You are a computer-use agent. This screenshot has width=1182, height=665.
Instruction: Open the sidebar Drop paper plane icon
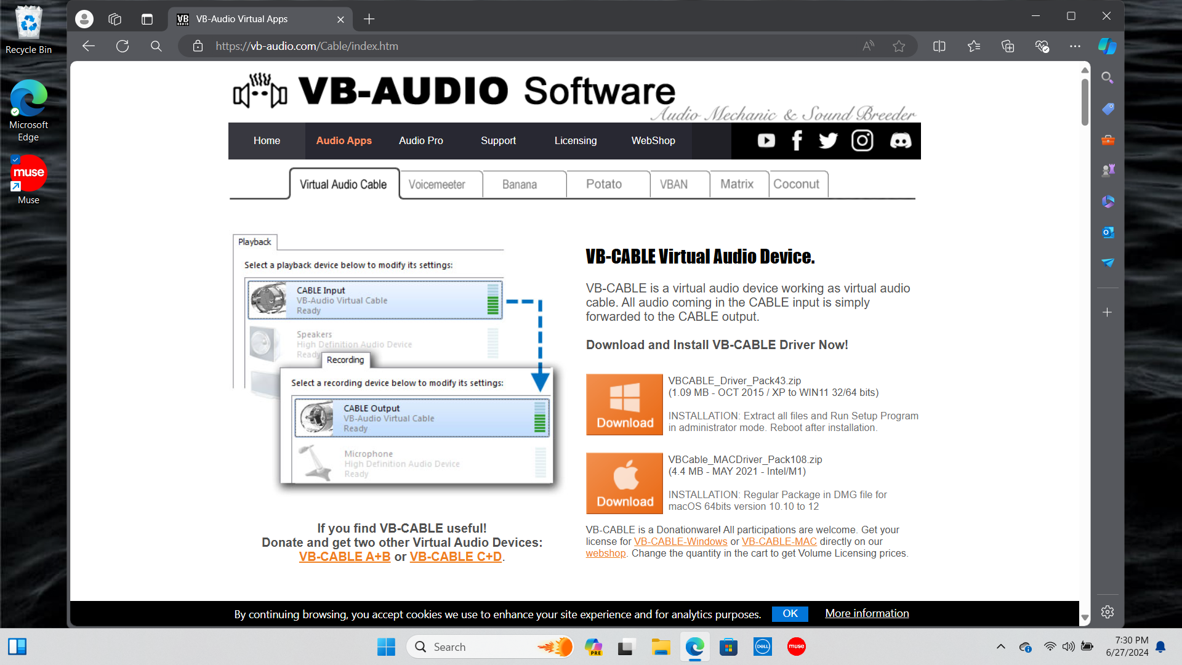pos(1108,263)
